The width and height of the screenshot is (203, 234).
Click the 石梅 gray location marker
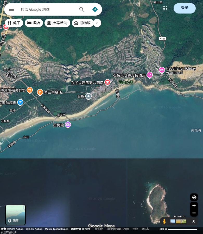pos(88,96)
